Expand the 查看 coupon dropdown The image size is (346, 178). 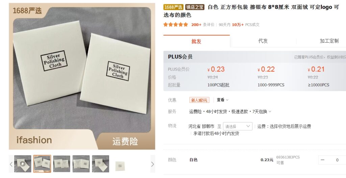[x=222, y=100]
